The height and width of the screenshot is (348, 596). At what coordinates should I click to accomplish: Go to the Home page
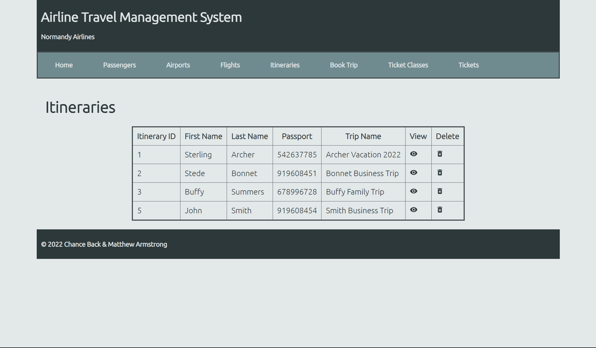click(x=64, y=65)
